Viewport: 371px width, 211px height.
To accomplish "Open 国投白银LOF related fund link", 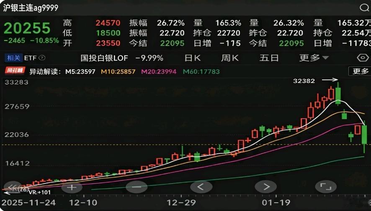I will tap(104, 58).
